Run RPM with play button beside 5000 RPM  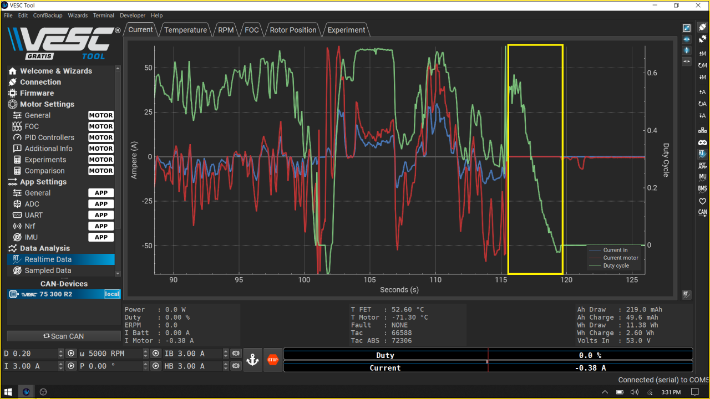pyautogui.click(x=156, y=354)
